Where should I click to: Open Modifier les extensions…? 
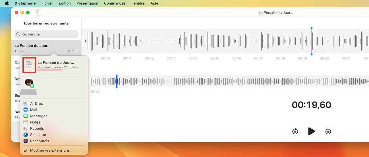point(51,150)
